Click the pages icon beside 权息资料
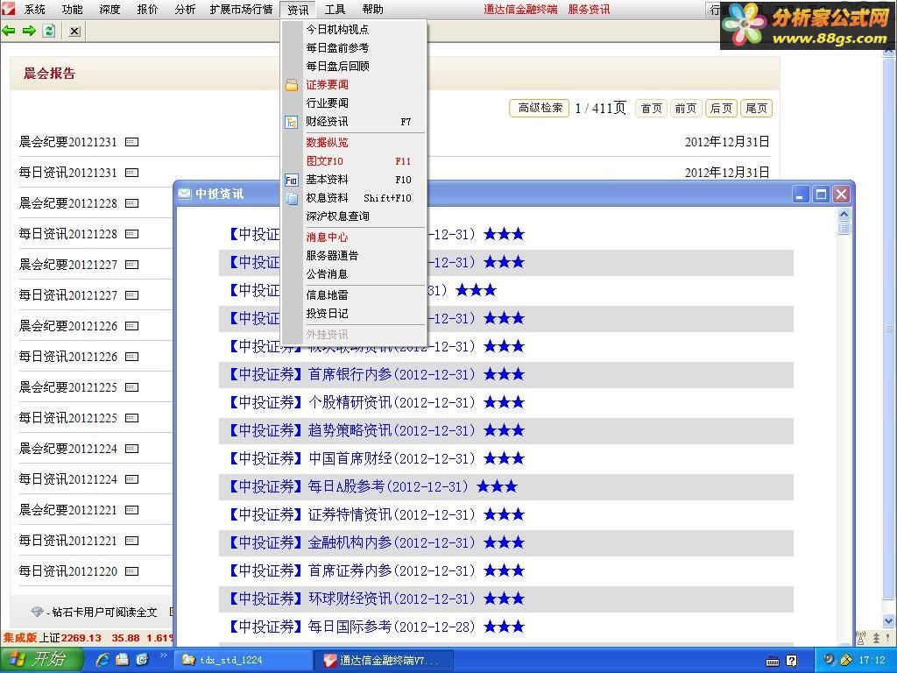897x673 pixels. pos(292,199)
